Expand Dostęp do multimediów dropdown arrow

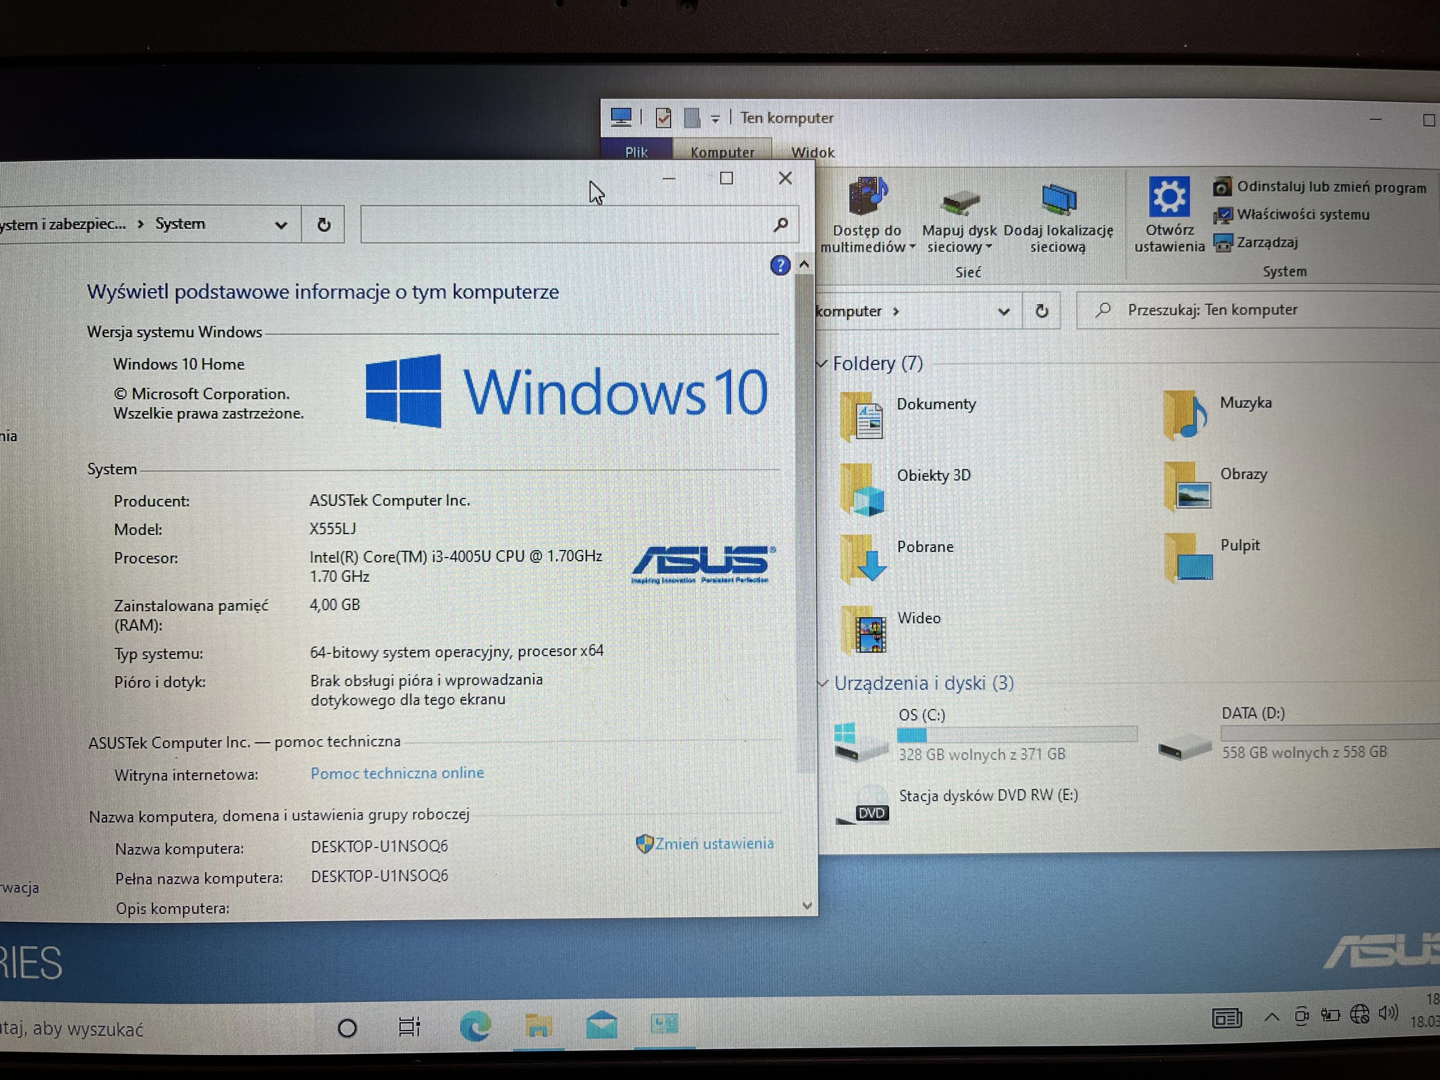tap(912, 247)
